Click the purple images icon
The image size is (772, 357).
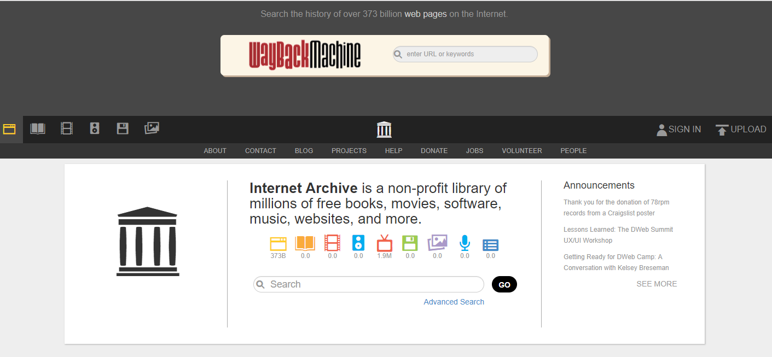(x=437, y=242)
